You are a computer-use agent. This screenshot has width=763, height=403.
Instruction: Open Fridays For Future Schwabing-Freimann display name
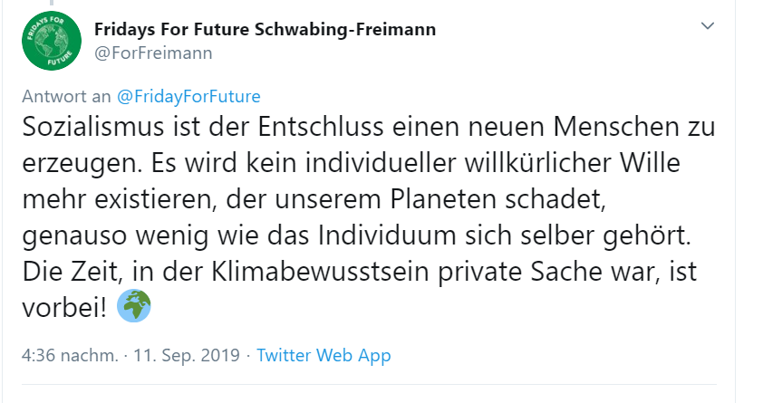(265, 30)
